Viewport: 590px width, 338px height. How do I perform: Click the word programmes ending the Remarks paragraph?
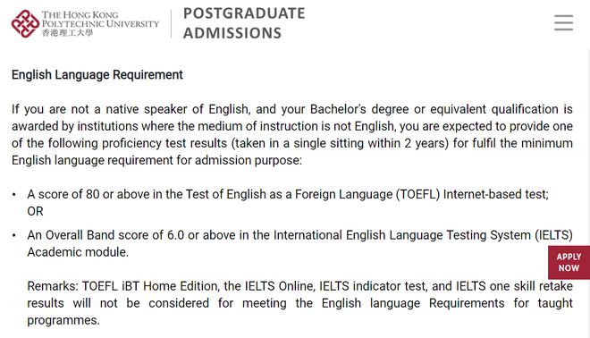click(x=63, y=320)
